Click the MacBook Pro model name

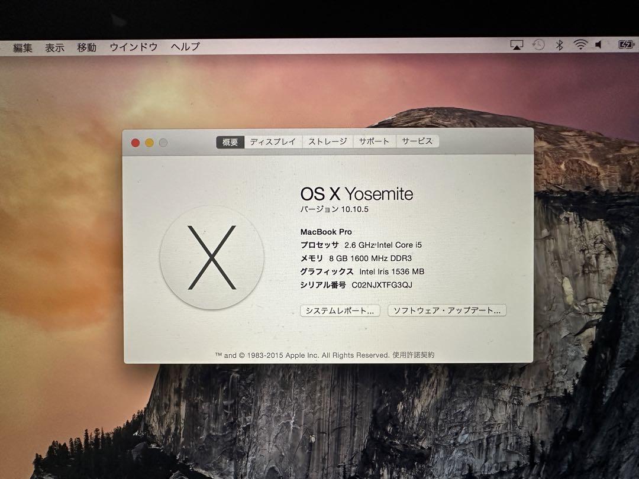click(x=326, y=232)
